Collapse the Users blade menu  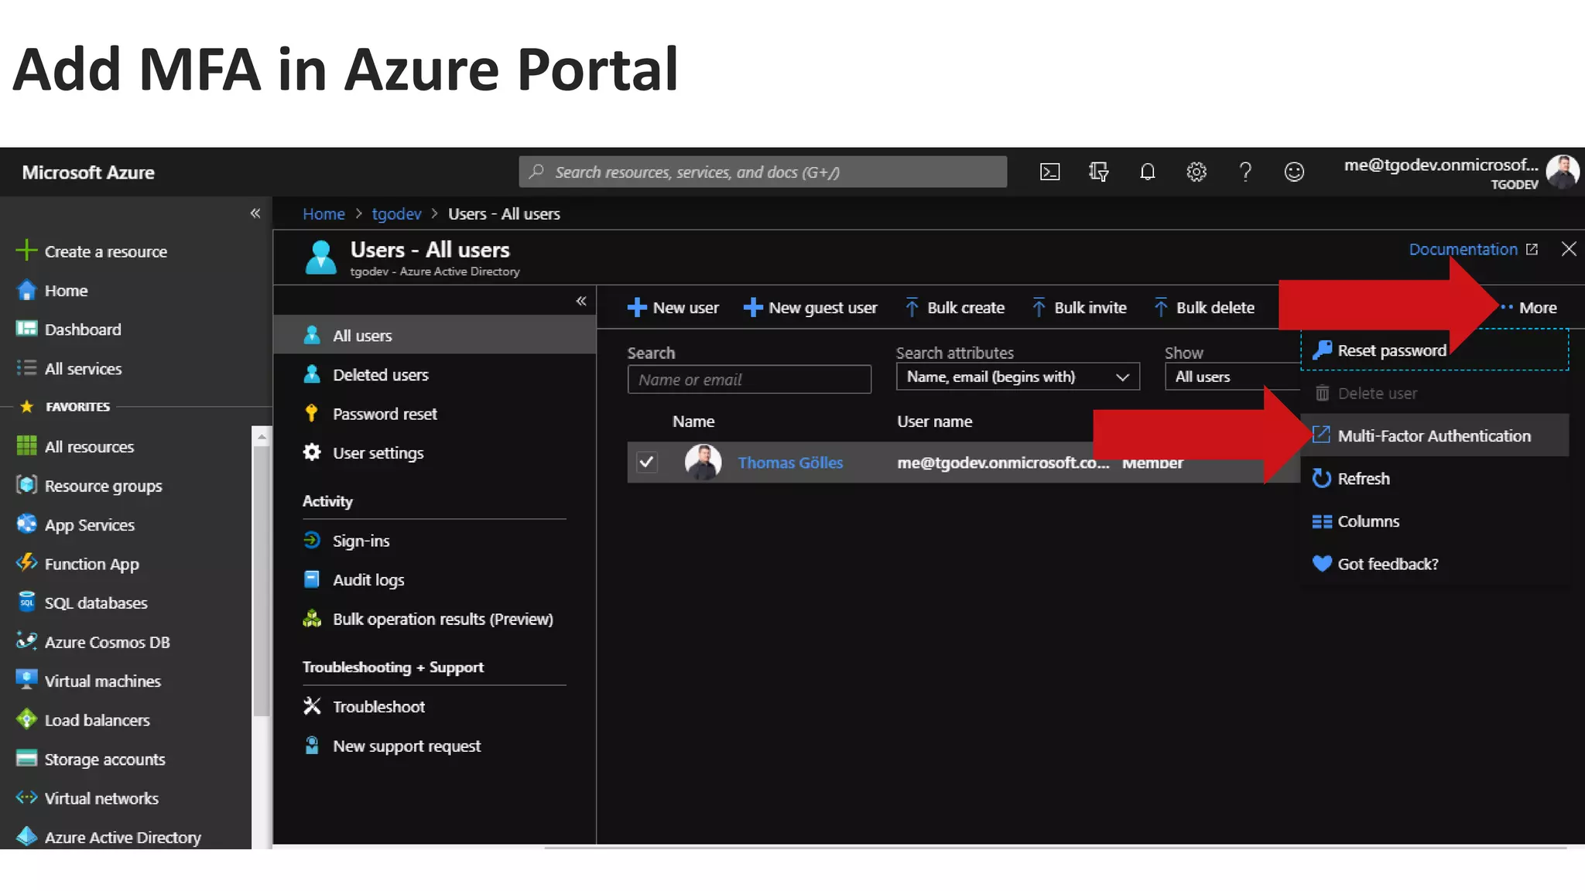coord(581,301)
